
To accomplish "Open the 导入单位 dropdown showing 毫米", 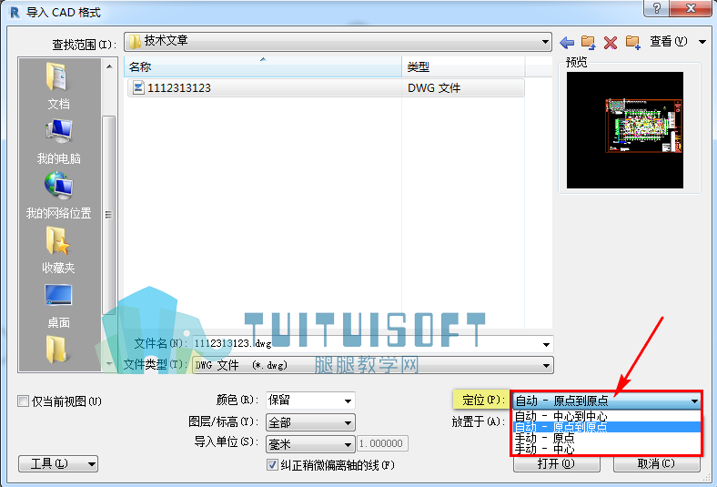I will tap(310, 443).
